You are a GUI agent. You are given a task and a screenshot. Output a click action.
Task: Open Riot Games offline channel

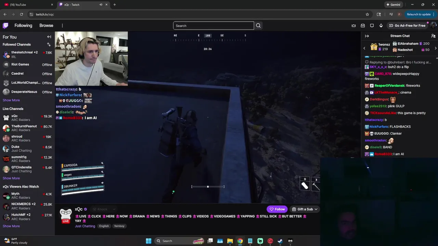(x=27, y=65)
